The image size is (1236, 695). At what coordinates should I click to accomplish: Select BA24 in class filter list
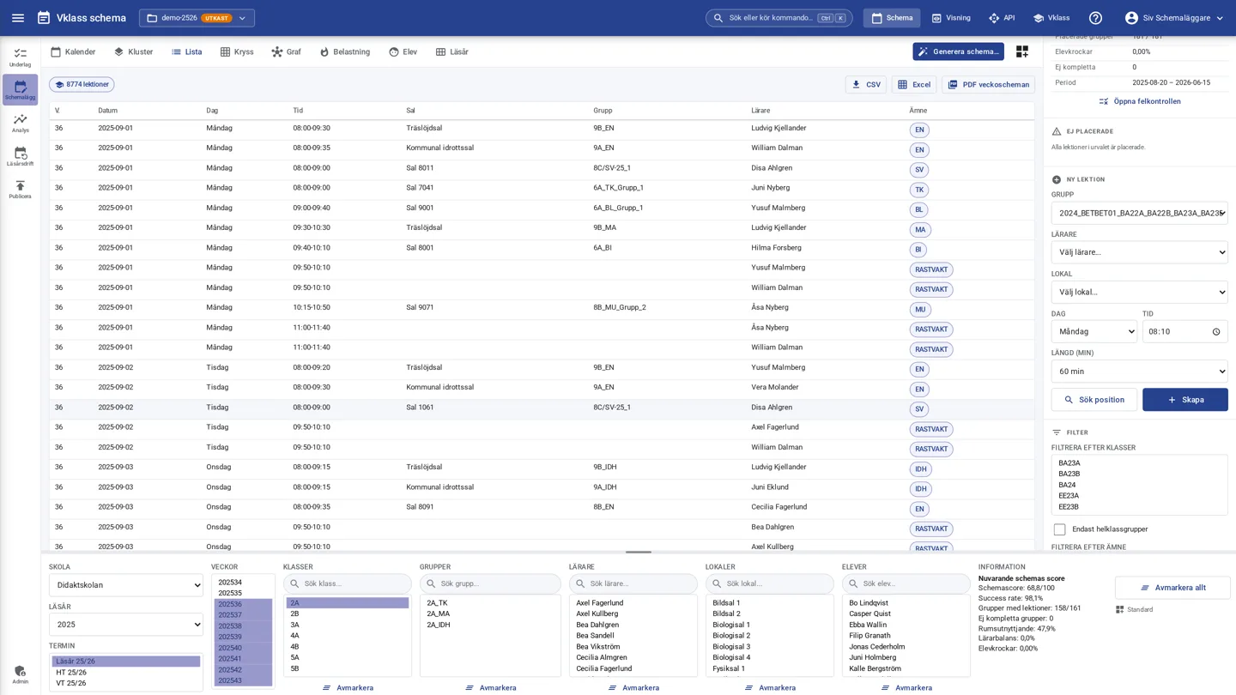1140,485
